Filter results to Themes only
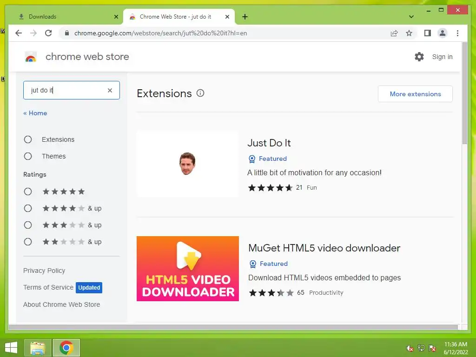 pyautogui.click(x=28, y=156)
